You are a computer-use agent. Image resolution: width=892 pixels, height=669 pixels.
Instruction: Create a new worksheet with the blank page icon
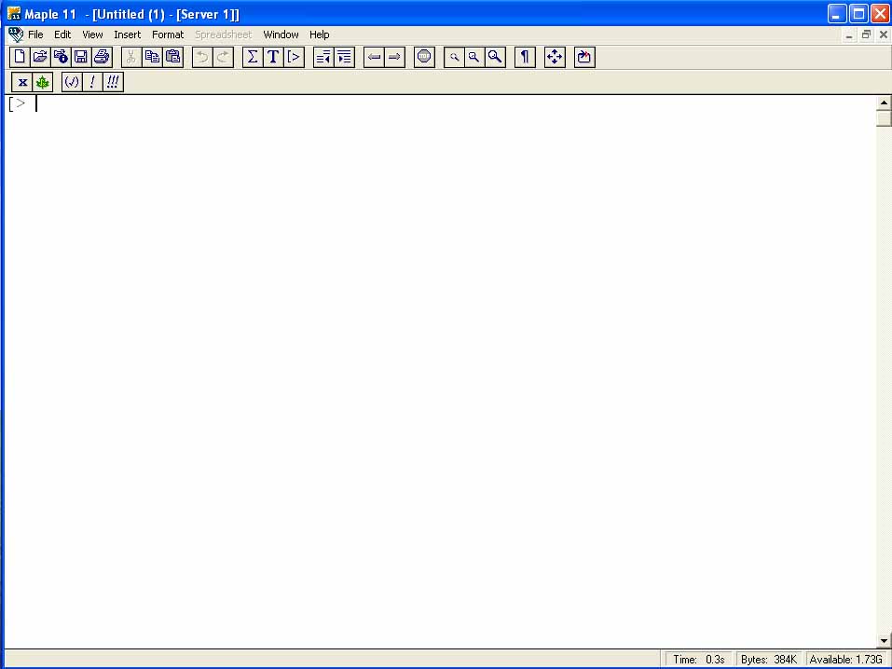pos(20,57)
